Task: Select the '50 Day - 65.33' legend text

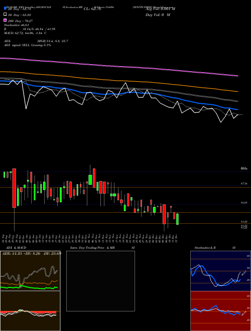Action: tap(20, 15)
